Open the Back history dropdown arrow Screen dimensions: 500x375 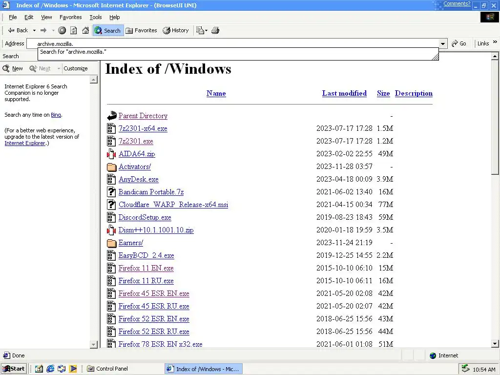[34, 31]
